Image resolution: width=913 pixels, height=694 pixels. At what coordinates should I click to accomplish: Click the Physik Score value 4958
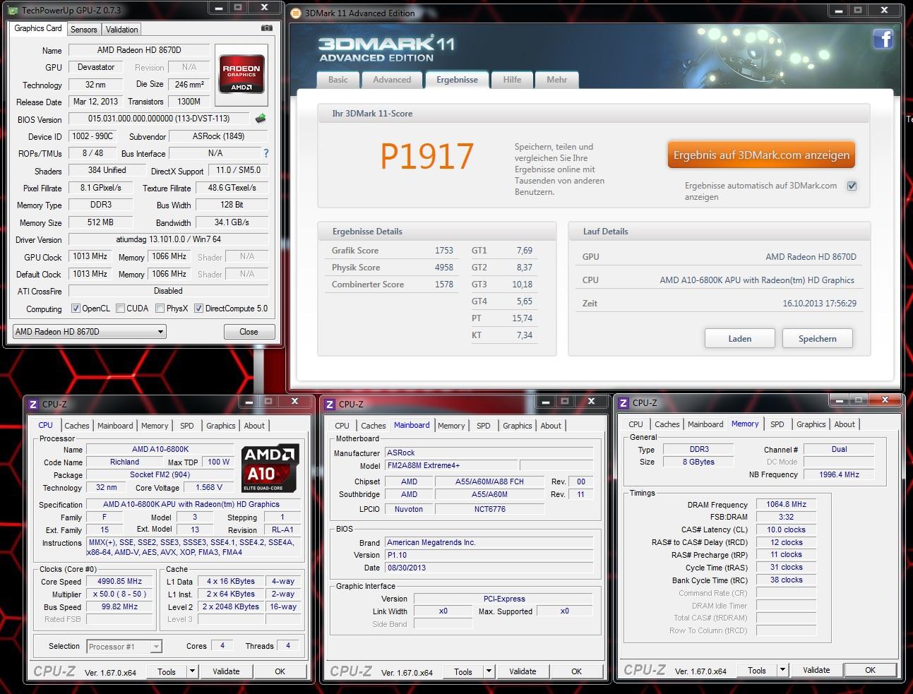coord(444,268)
